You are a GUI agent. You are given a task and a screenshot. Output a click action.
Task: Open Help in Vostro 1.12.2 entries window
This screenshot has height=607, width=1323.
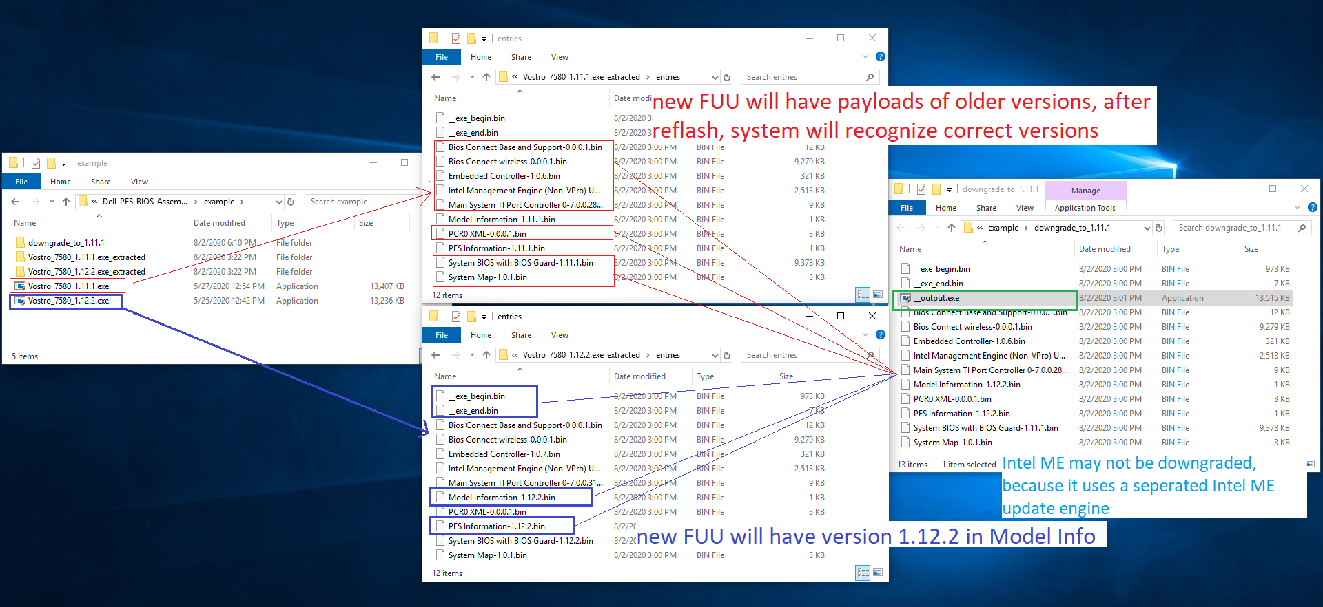point(880,334)
